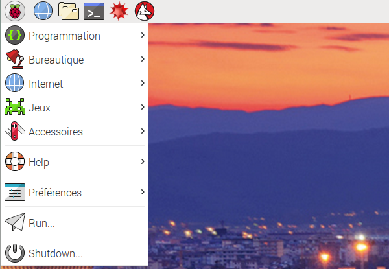
Task: Expand the Préférences submenu arrow
Action: 143,192
